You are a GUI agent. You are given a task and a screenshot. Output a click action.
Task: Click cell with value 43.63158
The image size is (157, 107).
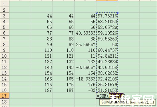pos(107,67)
